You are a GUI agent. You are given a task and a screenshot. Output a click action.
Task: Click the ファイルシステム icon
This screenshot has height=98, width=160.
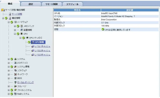(15, 90)
